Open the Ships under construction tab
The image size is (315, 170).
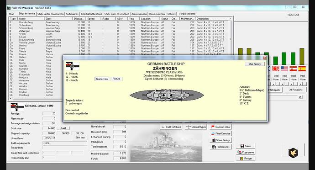point(51,14)
